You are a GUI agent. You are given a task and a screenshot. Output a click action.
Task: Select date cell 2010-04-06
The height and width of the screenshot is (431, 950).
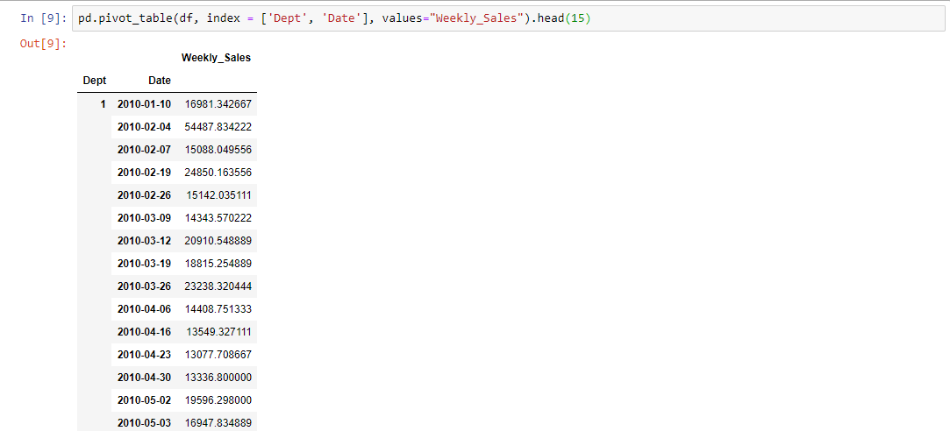click(x=144, y=309)
